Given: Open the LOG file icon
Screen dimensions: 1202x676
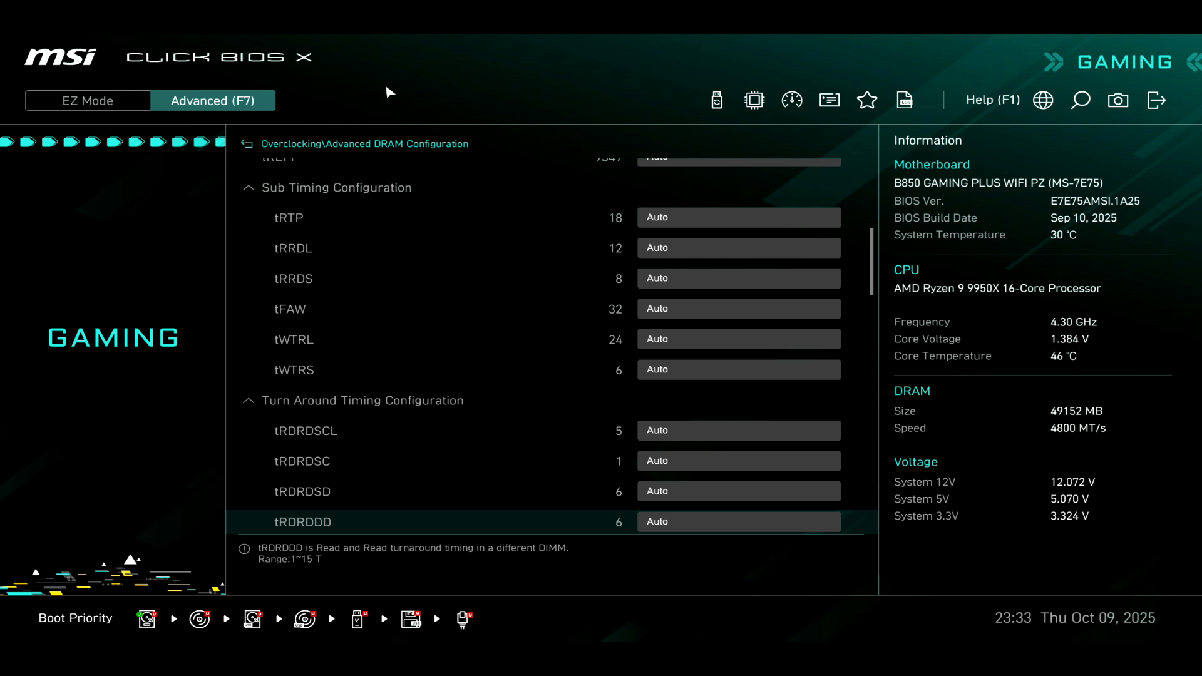Looking at the screenshot, I should tap(905, 100).
